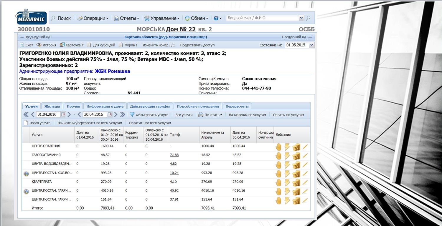Switch to the Прочее tab
The image size is (442, 226).
pyautogui.click(x=73, y=106)
